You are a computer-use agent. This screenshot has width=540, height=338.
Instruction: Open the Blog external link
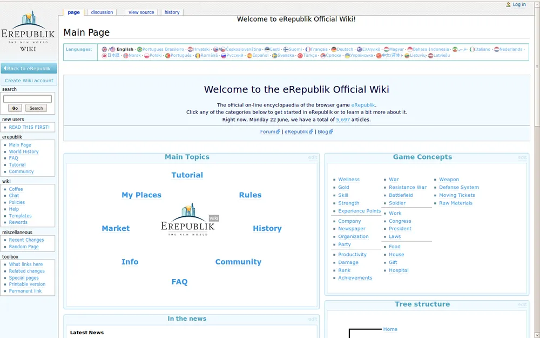pos(326,131)
